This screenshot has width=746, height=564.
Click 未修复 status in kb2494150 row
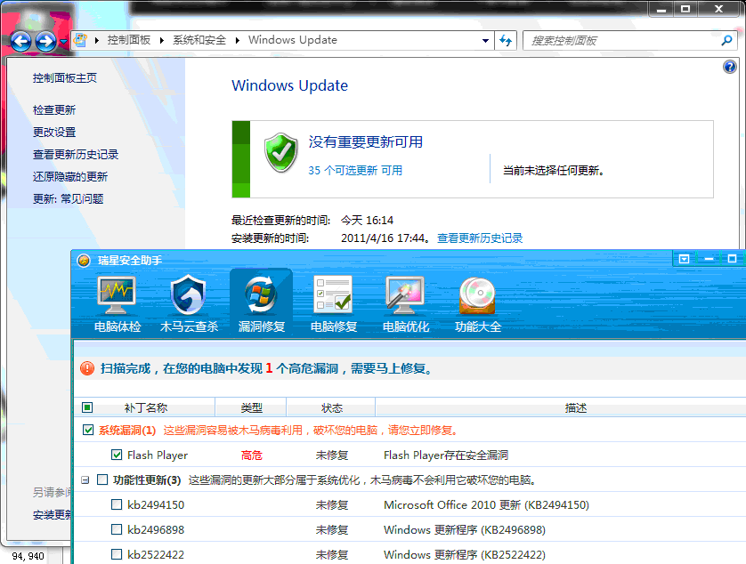[x=332, y=505]
